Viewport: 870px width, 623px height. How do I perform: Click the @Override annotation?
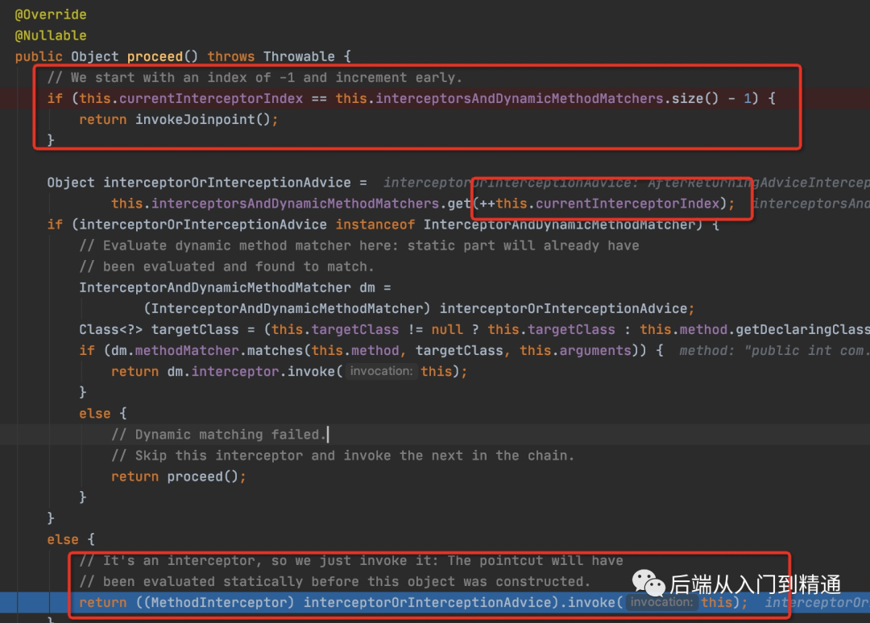tap(51, 14)
